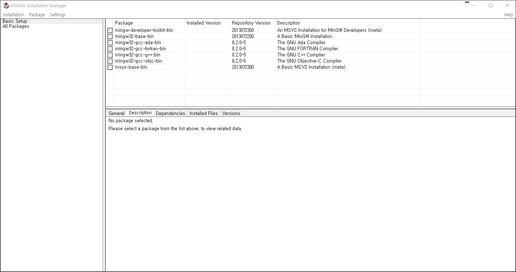Select the mingw32-gcc-objc-bin package name
Image resolution: width=516 pixels, height=272 pixels.
coord(139,61)
